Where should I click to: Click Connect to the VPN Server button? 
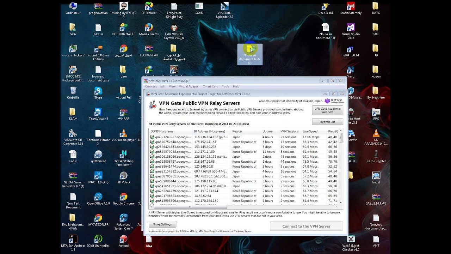pyautogui.click(x=306, y=226)
